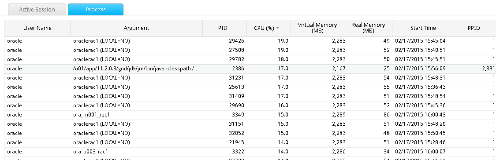Image resolution: width=496 pixels, height=160 pixels.
Task: Switch to the Active Session tab
Action: point(37,10)
